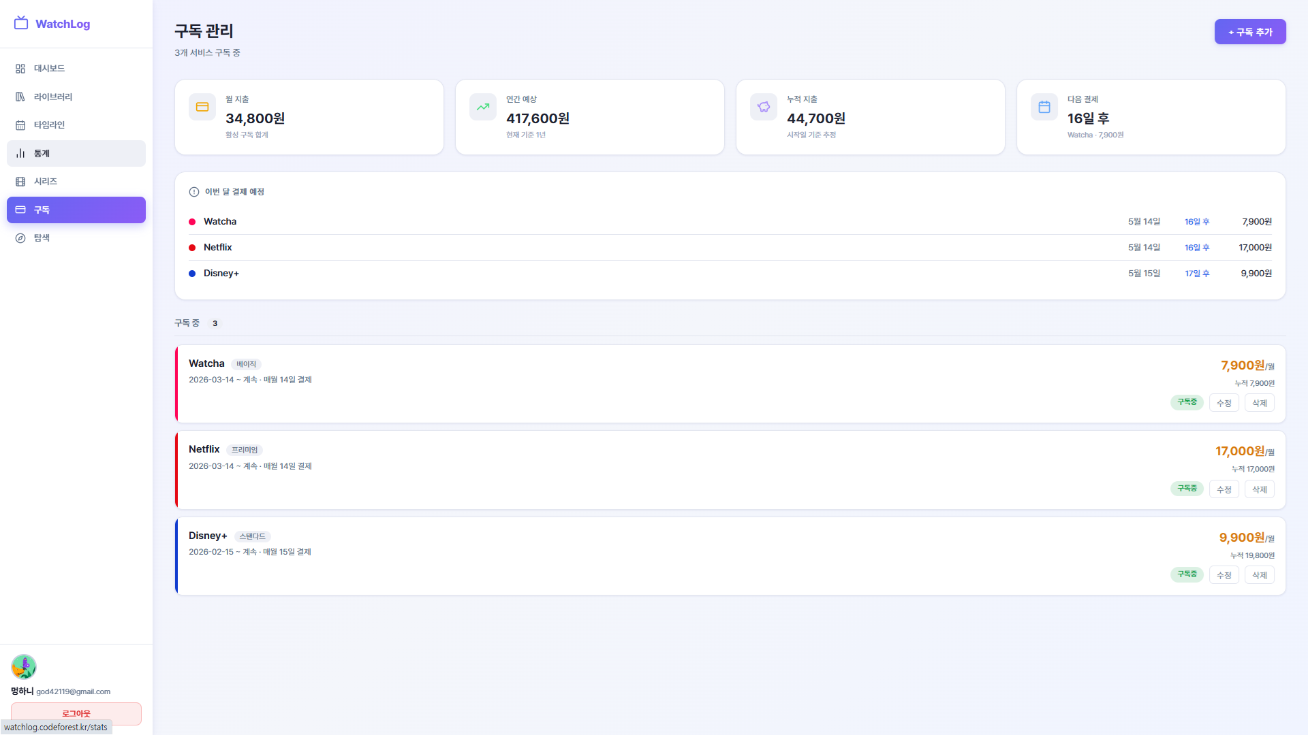Click the 구독 추가 button
Screen dimensions: 1308x735
click(x=1250, y=32)
